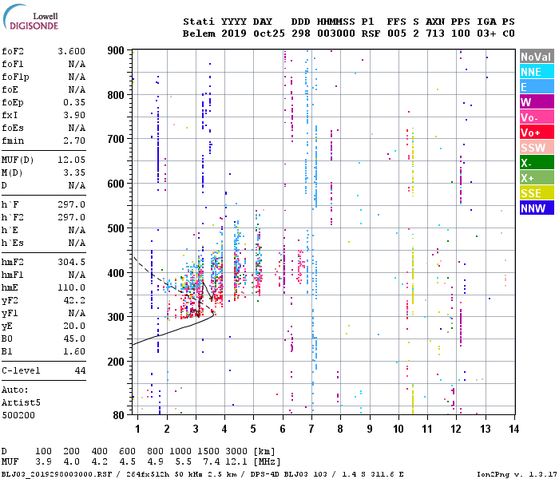
Task: Click the hmF2 value 304.5
Action: click(72, 263)
